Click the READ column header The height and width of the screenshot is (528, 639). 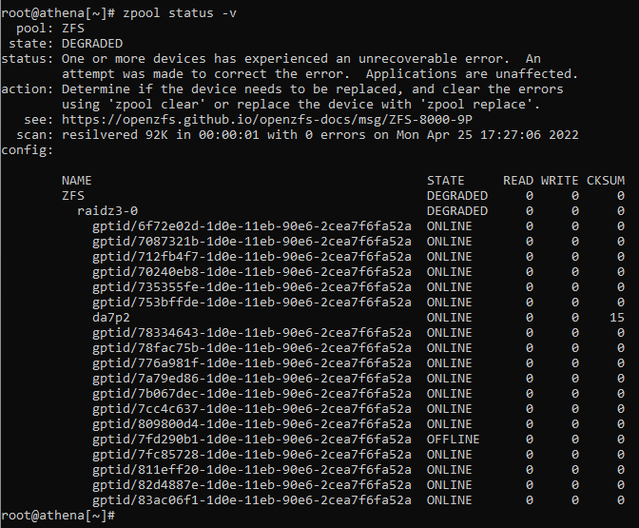click(x=518, y=181)
